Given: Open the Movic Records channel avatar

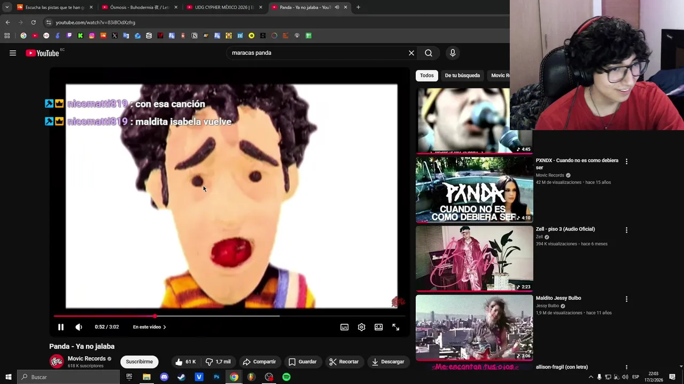Looking at the screenshot, I should pos(57,362).
